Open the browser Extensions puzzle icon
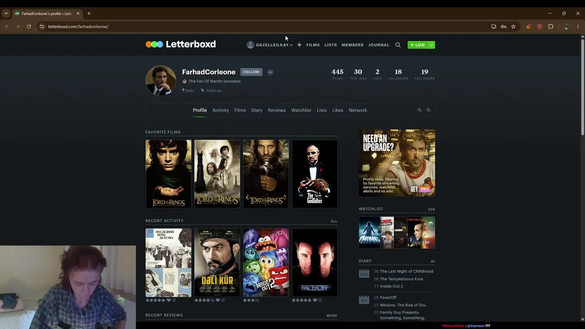 pyautogui.click(x=551, y=27)
